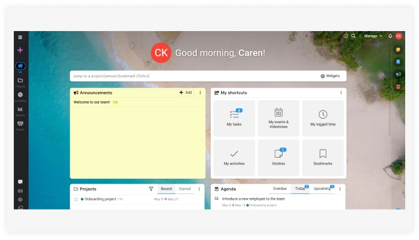Open the filter funnel in Projects panel
The width and height of the screenshot is (419, 240).
click(151, 189)
